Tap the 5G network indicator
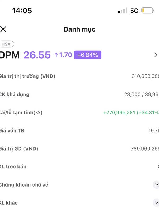Viewport: 159px width, 212px height. tap(134, 11)
